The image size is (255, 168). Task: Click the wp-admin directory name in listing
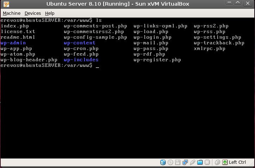[x=13, y=43]
